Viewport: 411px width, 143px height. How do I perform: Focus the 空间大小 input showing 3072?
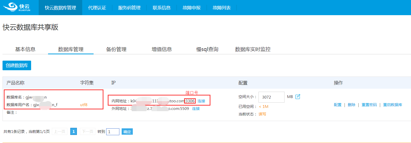pyautogui.click(x=271, y=97)
